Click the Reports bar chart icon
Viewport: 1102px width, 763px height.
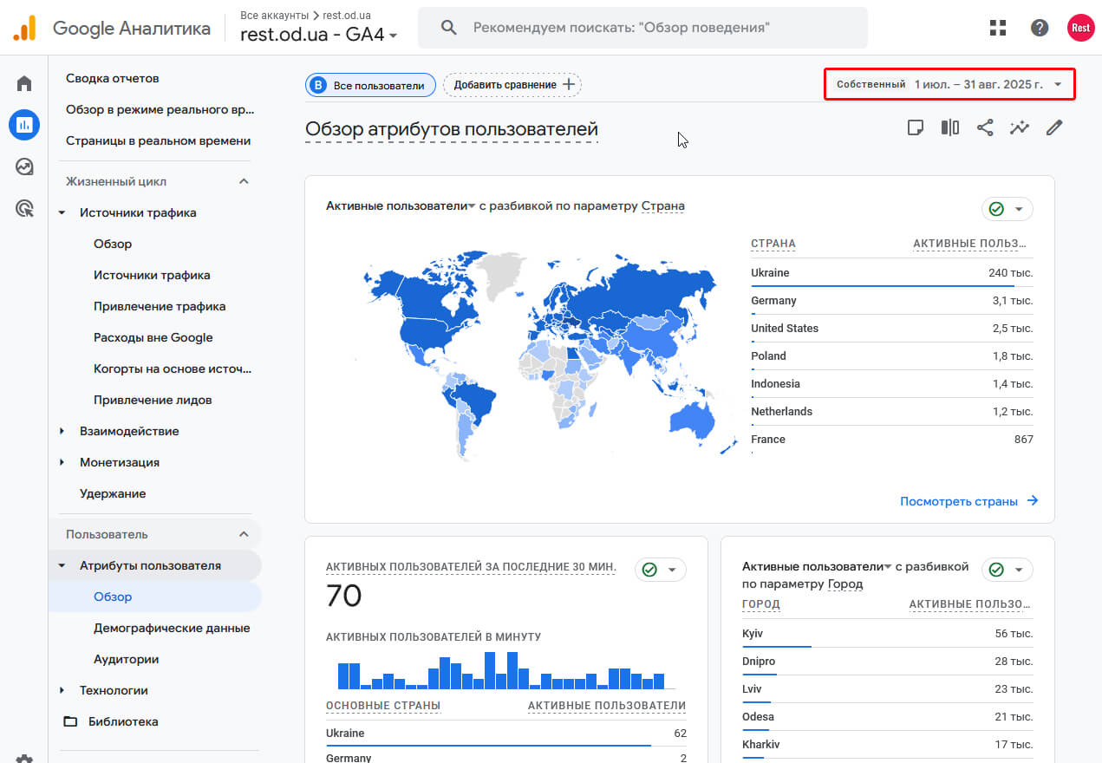(x=24, y=125)
